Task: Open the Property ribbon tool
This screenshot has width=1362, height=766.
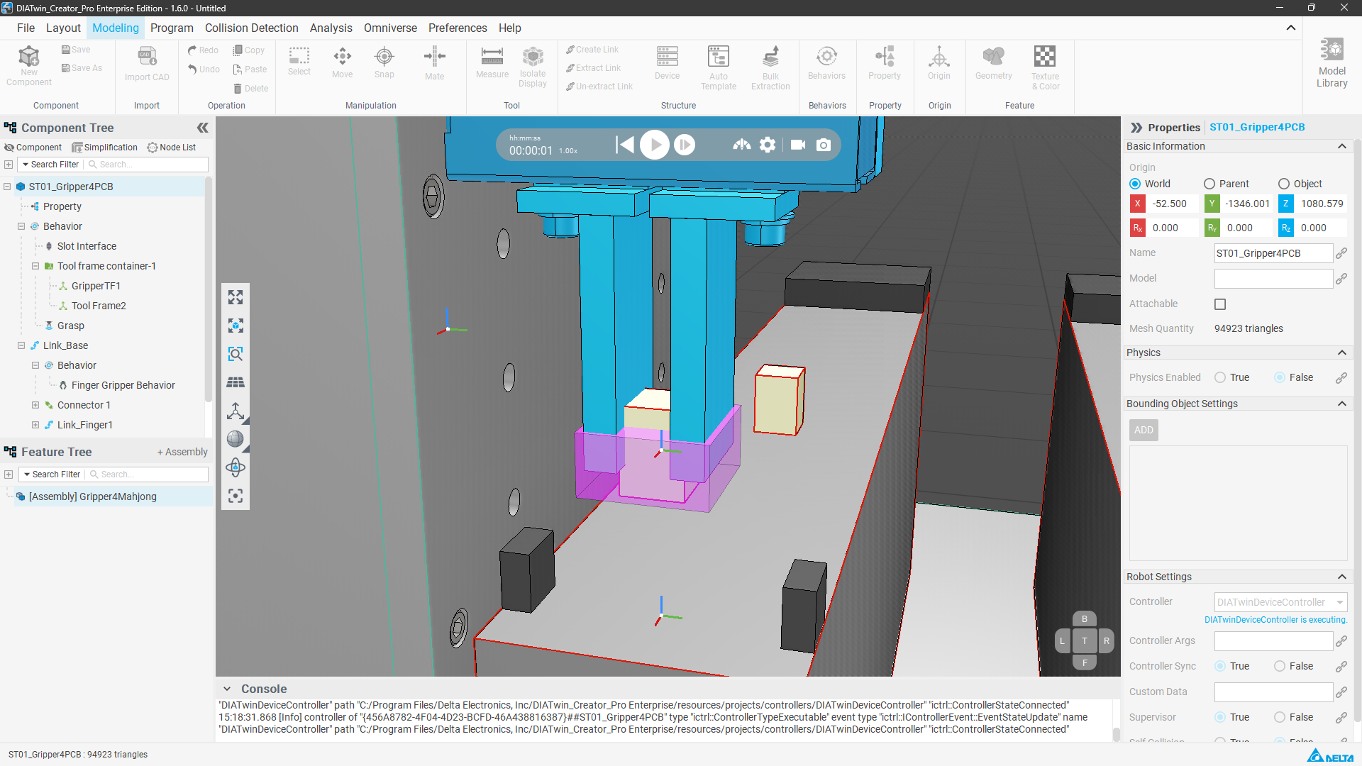Action: click(885, 62)
